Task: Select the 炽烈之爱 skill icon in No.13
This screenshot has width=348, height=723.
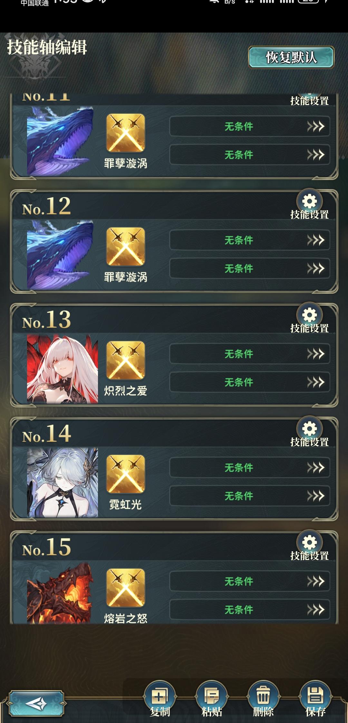Action: coord(126,360)
